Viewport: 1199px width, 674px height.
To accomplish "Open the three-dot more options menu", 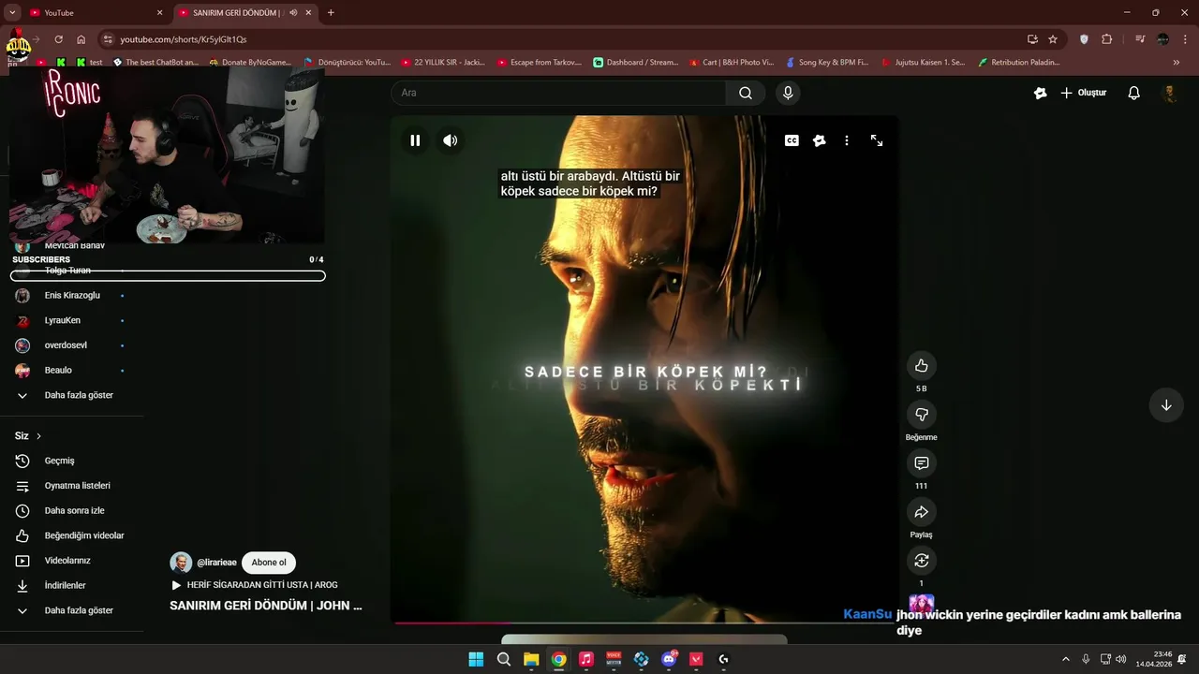I will [847, 140].
